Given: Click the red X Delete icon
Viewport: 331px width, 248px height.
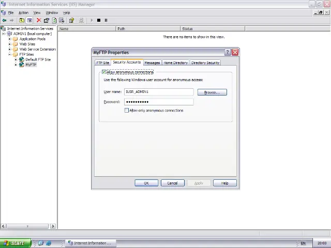Looking at the screenshot, I should (x=39, y=20).
